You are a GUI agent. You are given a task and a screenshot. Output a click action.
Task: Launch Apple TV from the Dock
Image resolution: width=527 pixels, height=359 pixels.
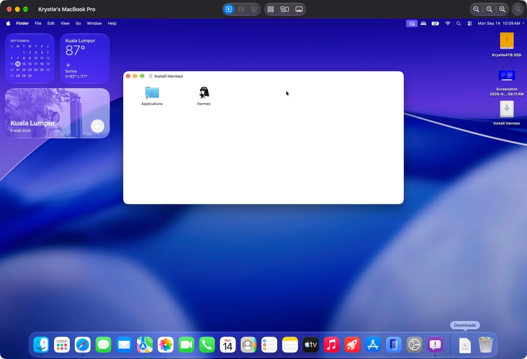coord(311,344)
